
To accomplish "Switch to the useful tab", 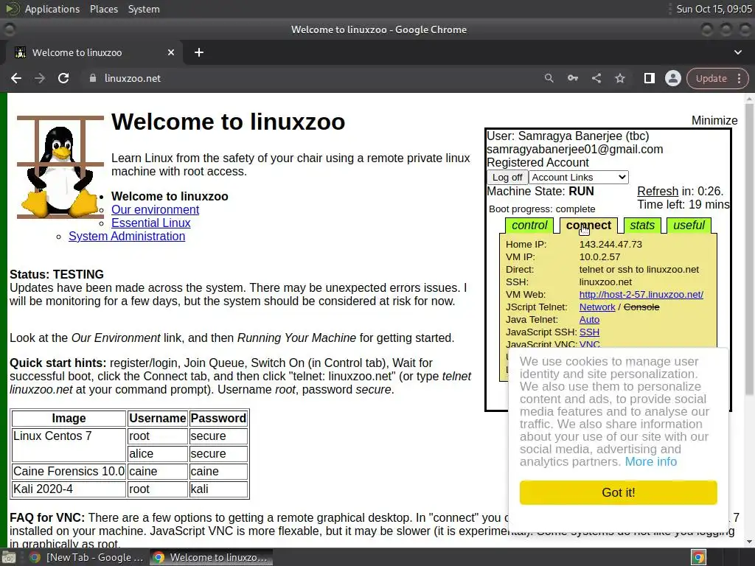I will tap(689, 226).
